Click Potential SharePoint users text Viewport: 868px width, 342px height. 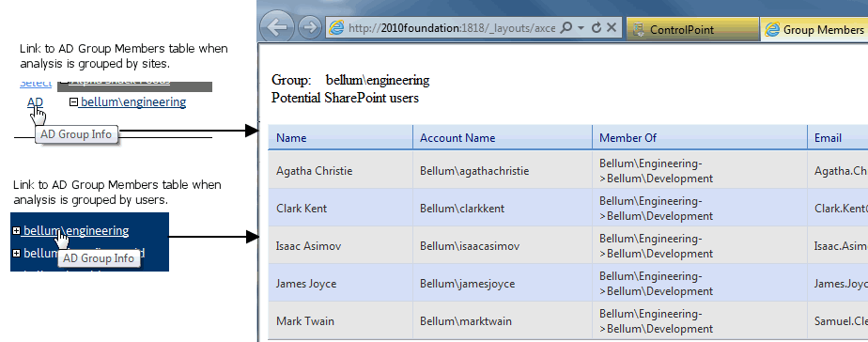point(345,98)
